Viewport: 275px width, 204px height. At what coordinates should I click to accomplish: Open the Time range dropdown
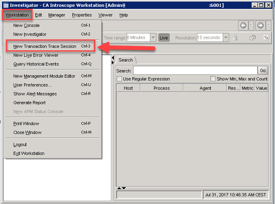pos(153,37)
